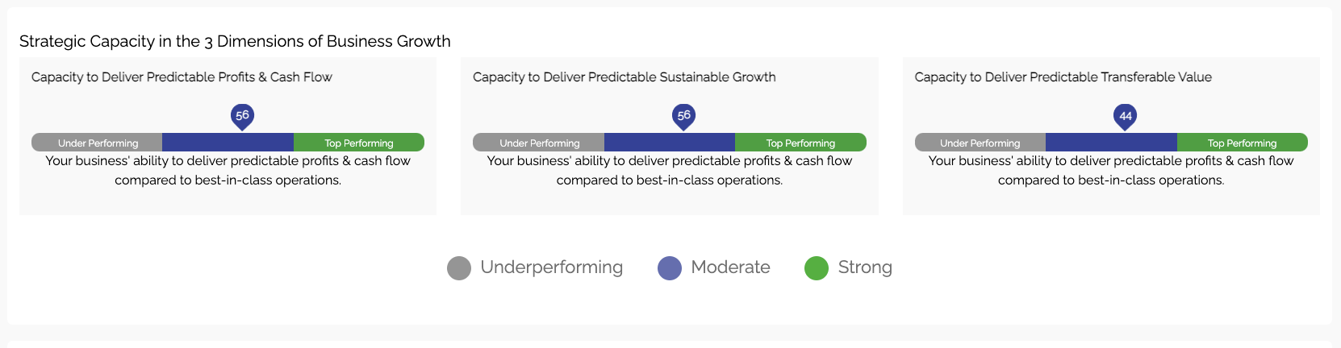This screenshot has height=348, width=1341.
Task: Click the Capacity to Deliver Predictable Transferable Value title
Action: click(x=1063, y=77)
